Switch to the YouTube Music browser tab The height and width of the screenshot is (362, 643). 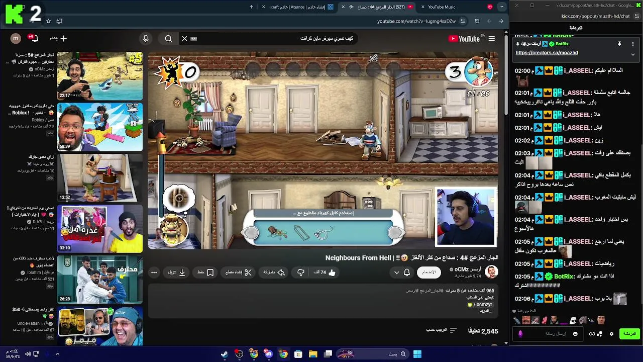click(x=455, y=7)
